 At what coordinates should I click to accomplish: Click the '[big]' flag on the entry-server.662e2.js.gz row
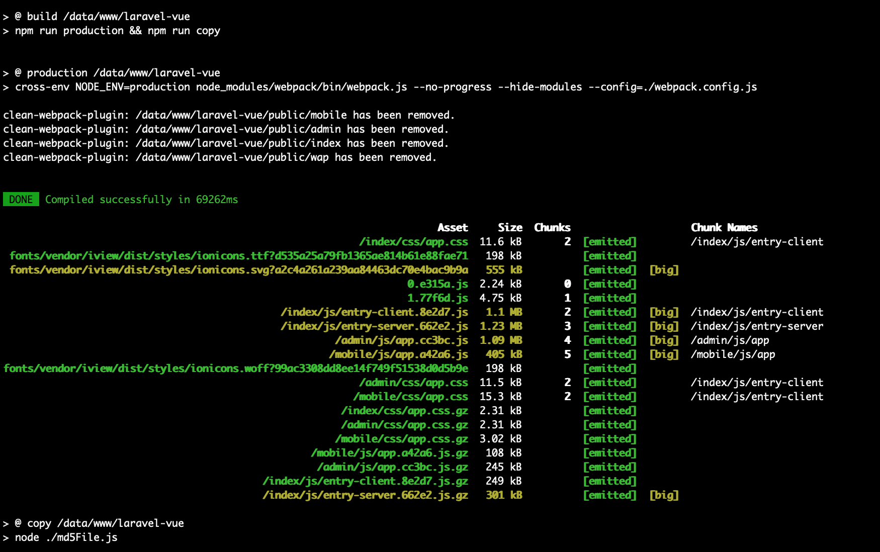[x=664, y=495]
